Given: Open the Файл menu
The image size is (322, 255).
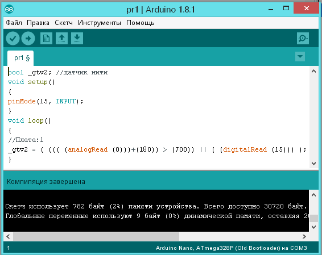Looking at the screenshot, I should (14, 23).
